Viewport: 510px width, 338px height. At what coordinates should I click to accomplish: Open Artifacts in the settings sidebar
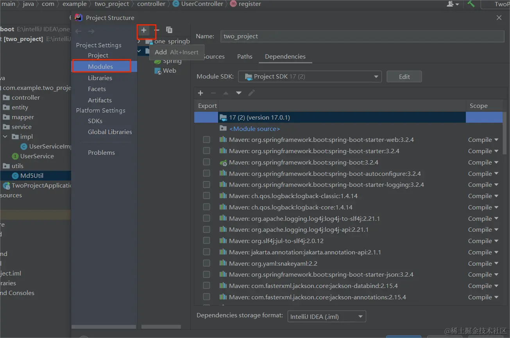100,100
